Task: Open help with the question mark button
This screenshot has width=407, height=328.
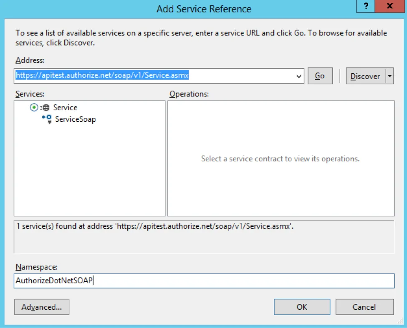Action: point(366,6)
